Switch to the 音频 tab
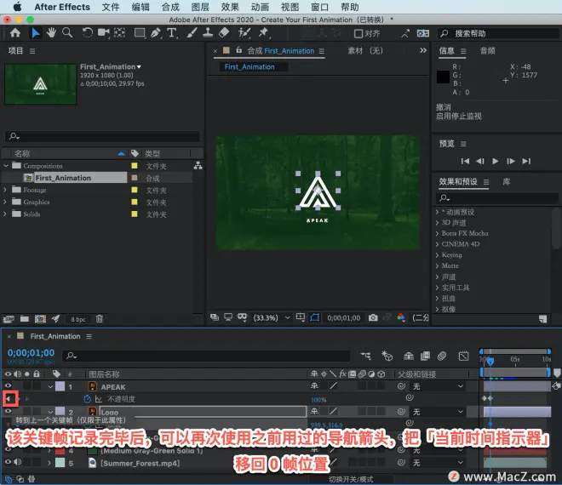The width and height of the screenshot is (562, 485). pos(487,51)
